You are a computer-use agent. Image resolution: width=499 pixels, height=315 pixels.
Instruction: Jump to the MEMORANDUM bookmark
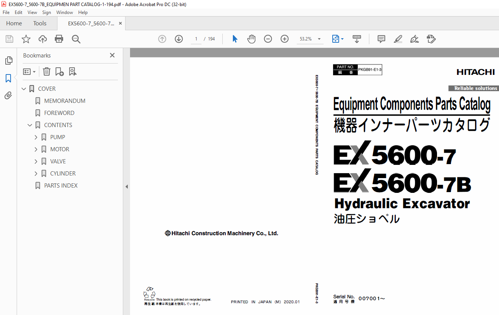(x=65, y=101)
